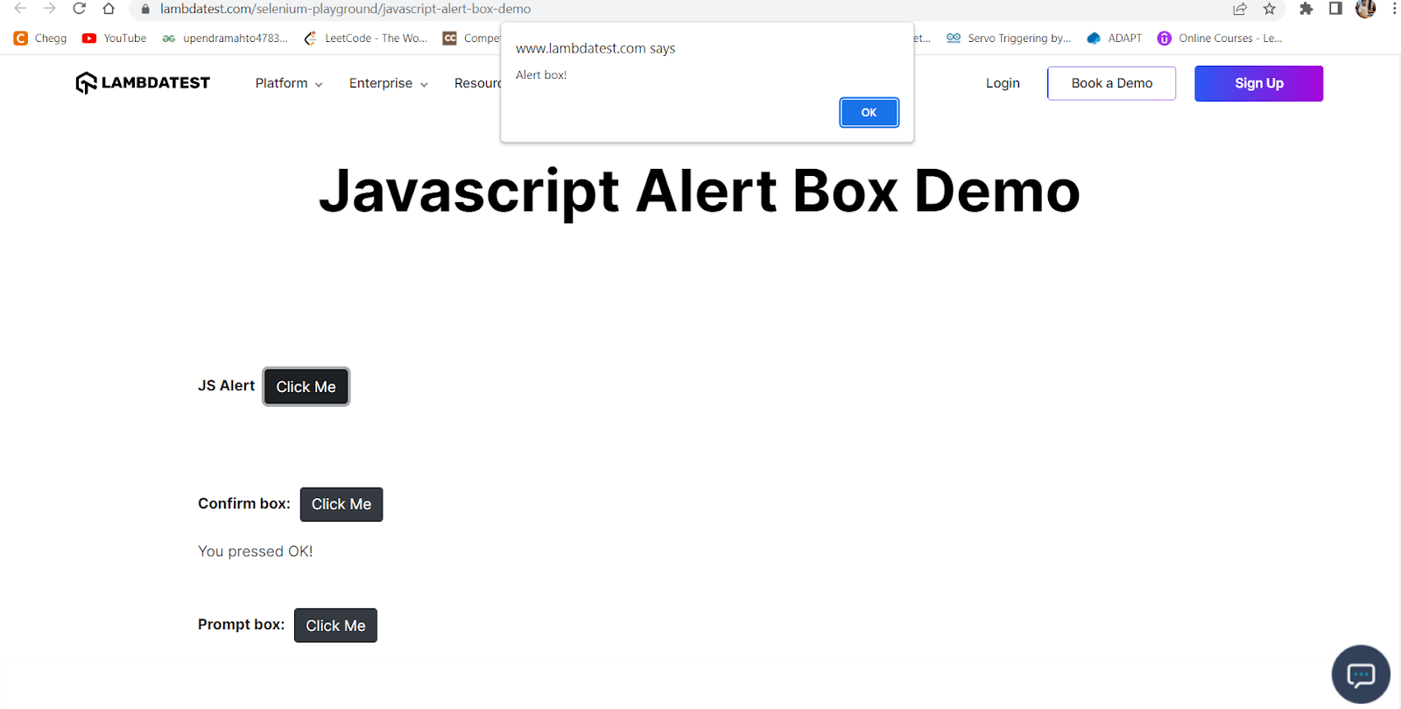Image resolution: width=1401 pixels, height=709 pixels.
Task: Click the Prompt box Click Me button
Action: point(335,626)
